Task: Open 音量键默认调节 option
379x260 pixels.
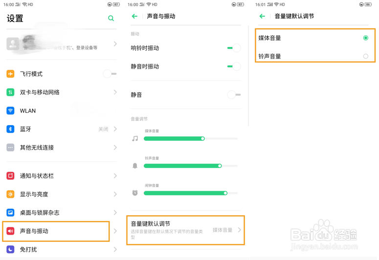Action: click(186, 230)
